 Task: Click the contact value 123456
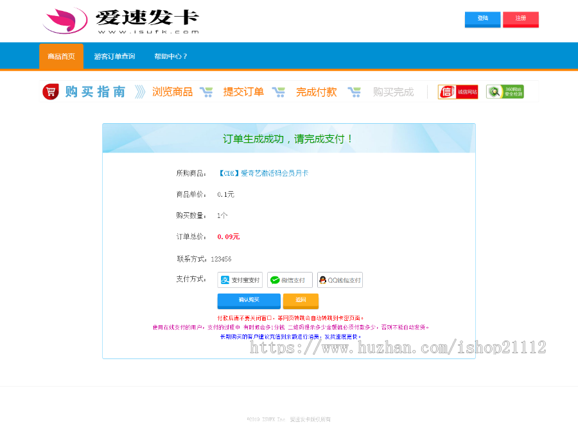tap(221, 259)
